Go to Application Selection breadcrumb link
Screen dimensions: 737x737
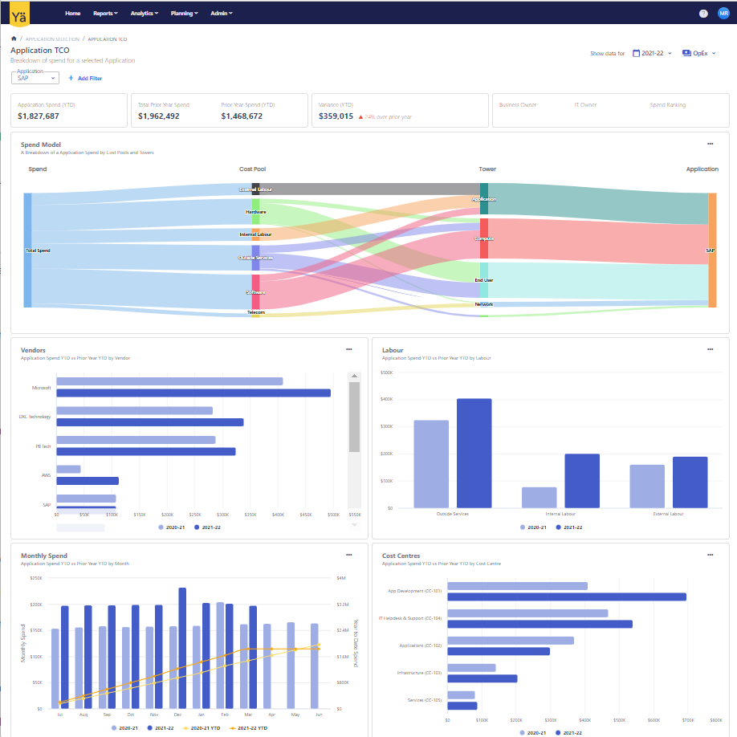51,39
